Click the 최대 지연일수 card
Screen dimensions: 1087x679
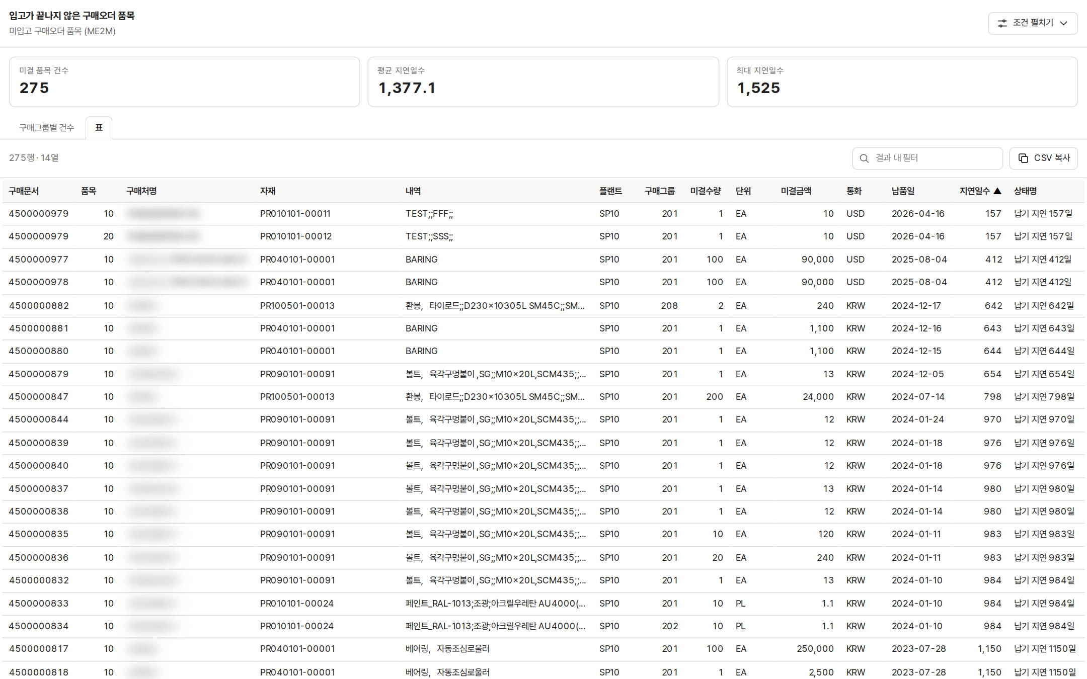902,82
